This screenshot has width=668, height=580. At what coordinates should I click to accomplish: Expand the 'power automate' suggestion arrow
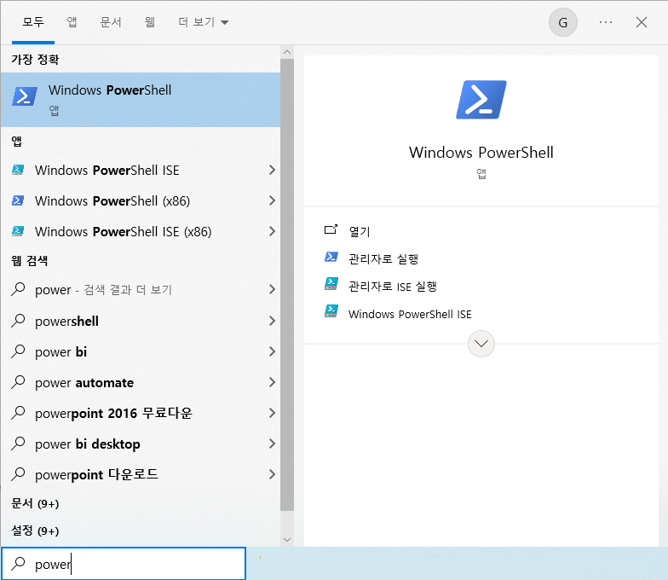point(272,382)
